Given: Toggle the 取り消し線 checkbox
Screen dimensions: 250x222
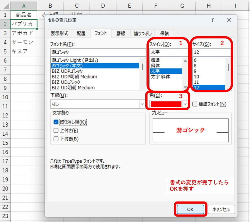Looking at the screenshot, I should pos(56,122).
